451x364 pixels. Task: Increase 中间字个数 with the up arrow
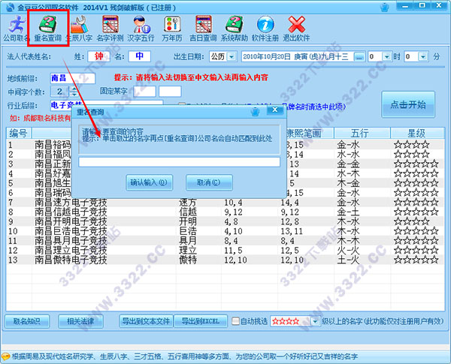[x=74, y=89]
